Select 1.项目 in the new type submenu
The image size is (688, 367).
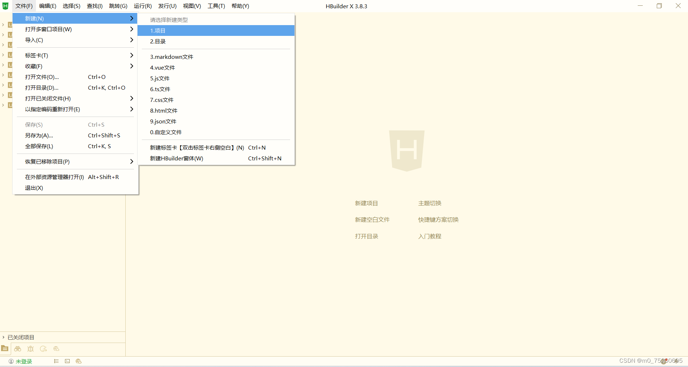[216, 30]
